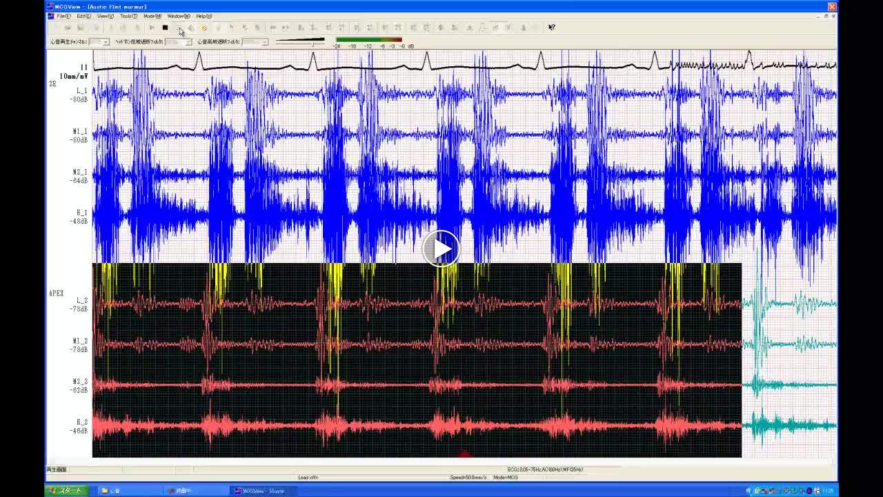Open the heart sound high-cut filter dropdown

coord(264,42)
